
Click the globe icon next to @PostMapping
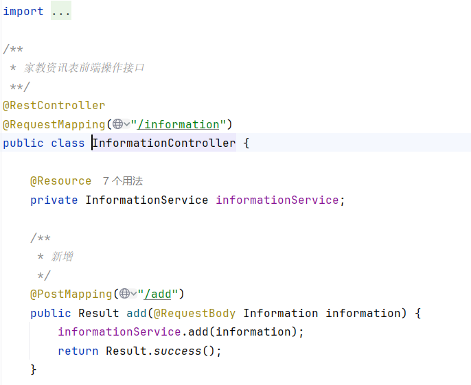click(125, 294)
